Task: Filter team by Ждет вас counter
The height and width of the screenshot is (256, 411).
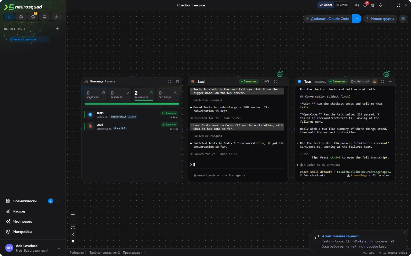Action: point(96,94)
